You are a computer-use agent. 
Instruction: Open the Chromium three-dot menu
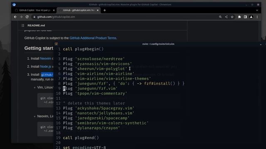click(257, 17)
